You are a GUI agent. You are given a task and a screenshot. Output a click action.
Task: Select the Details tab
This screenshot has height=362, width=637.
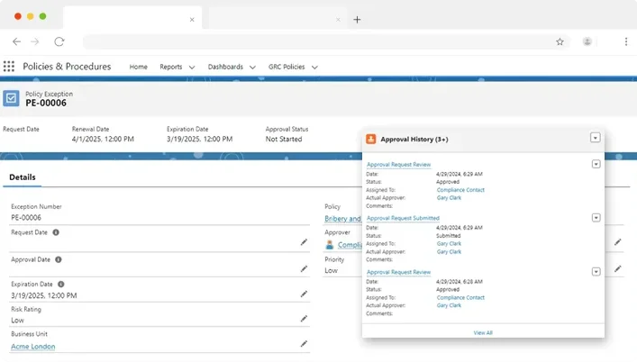pyautogui.click(x=23, y=176)
